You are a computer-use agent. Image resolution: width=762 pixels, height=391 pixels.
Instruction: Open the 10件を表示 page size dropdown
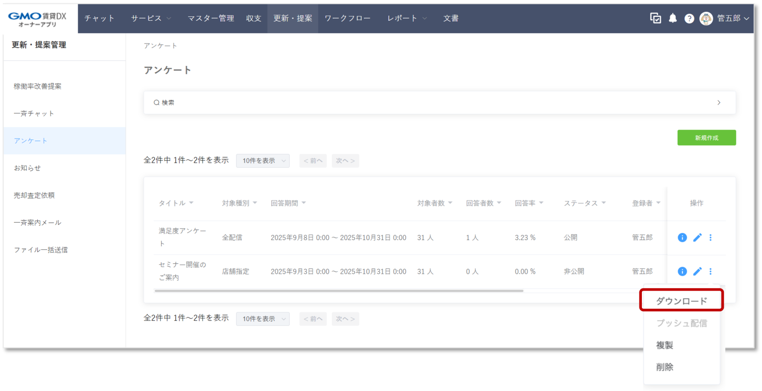point(262,160)
